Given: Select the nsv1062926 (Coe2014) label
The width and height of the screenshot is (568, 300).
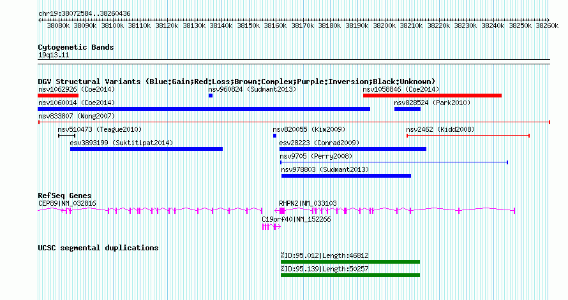Looking at the screenshot, I should (77, 89).
